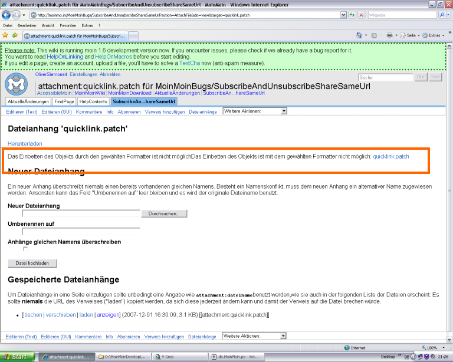Switch to the AktuelleÄnderungen navigation tab

(x=28, y=101)
